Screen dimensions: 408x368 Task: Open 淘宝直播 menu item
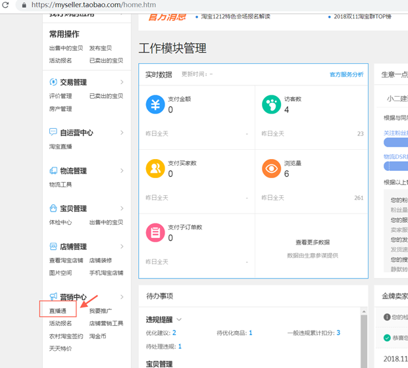(x=61, y=147)
